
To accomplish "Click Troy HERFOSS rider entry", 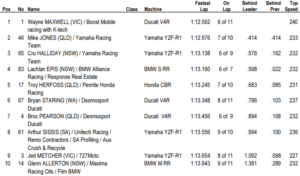I will pyautogui.click(x=71, y=89).
